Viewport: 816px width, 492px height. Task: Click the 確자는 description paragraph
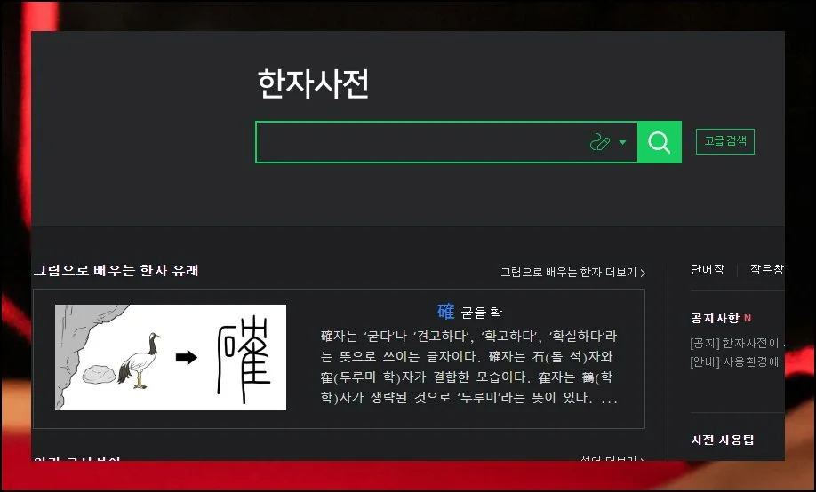468,367
